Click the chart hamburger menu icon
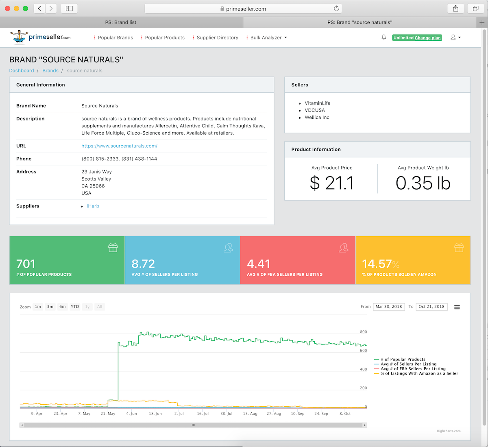 point(457,307)
